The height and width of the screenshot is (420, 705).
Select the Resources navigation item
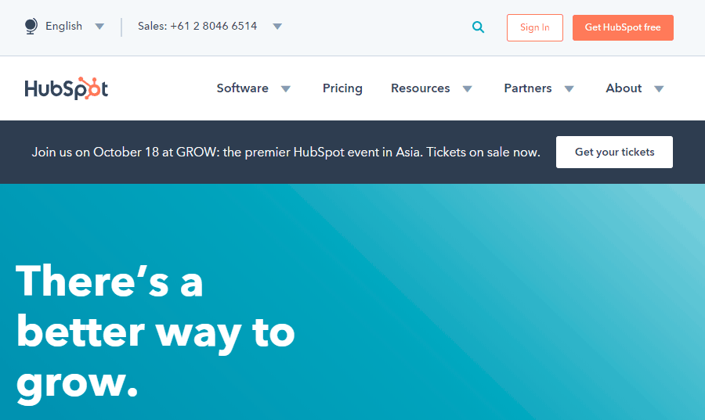point(421,88)
